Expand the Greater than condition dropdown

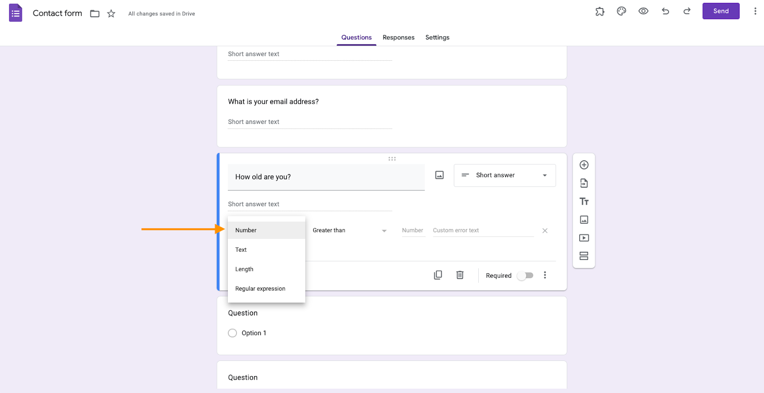tap(349, 231)
